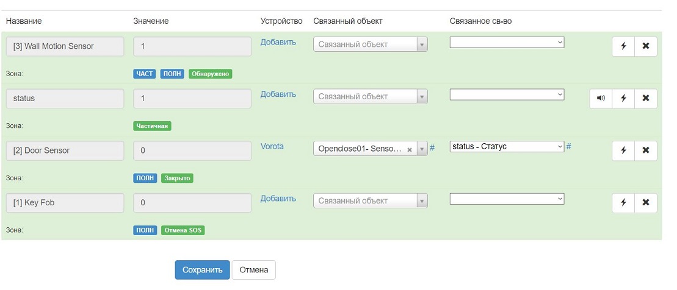
Task: Open the Vorota device link
Action: coord(272,147)
